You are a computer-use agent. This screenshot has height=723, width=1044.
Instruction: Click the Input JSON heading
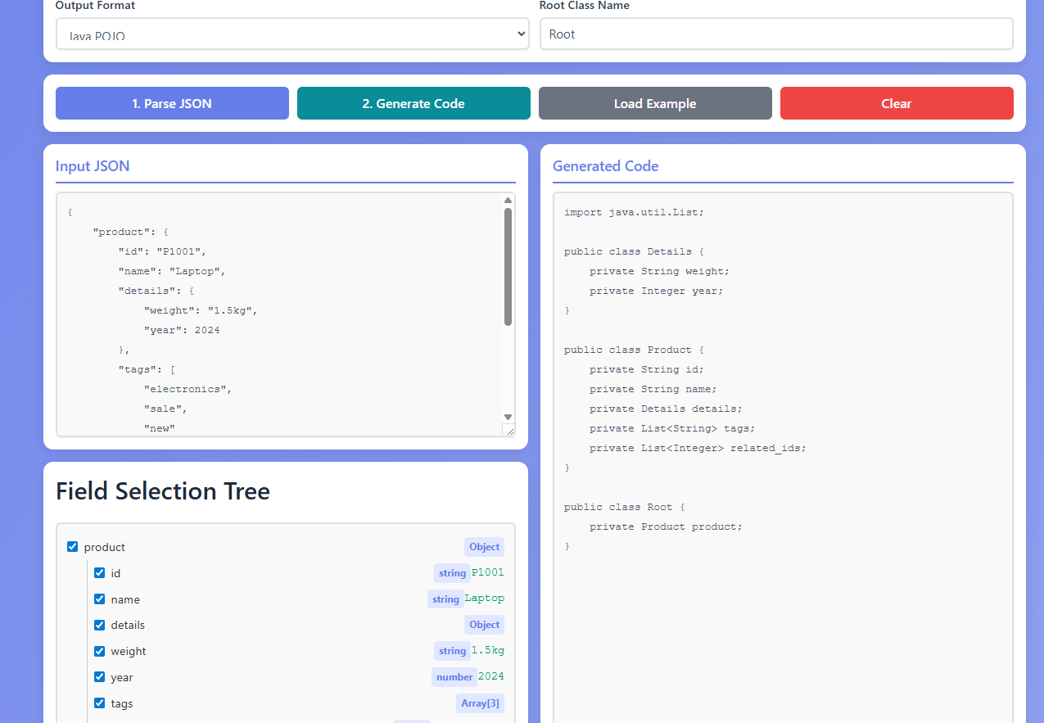pyautogui.click(x=93, y=165)
